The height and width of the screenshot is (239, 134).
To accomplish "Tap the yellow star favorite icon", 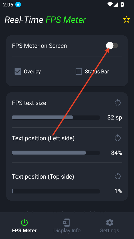I will click(x=126, y=20).
